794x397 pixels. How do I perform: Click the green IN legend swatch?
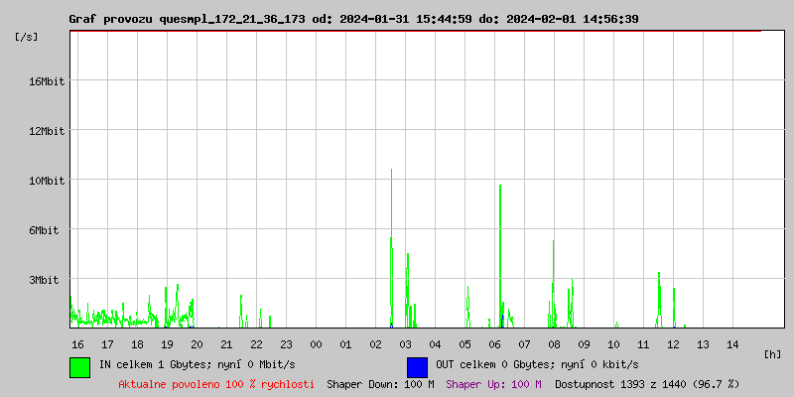click(79, 366)
